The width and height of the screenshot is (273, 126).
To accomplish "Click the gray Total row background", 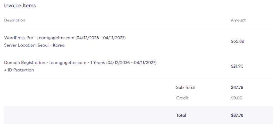I will coord(138,115).
